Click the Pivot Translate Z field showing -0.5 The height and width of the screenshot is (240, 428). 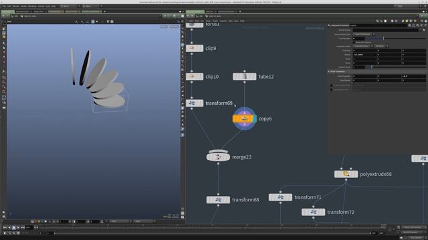[414, 76]
